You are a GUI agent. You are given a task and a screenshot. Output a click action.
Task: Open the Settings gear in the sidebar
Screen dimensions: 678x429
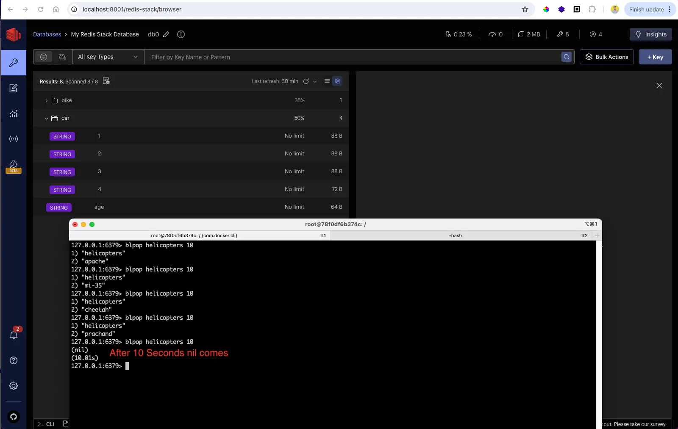click(14, 386)
